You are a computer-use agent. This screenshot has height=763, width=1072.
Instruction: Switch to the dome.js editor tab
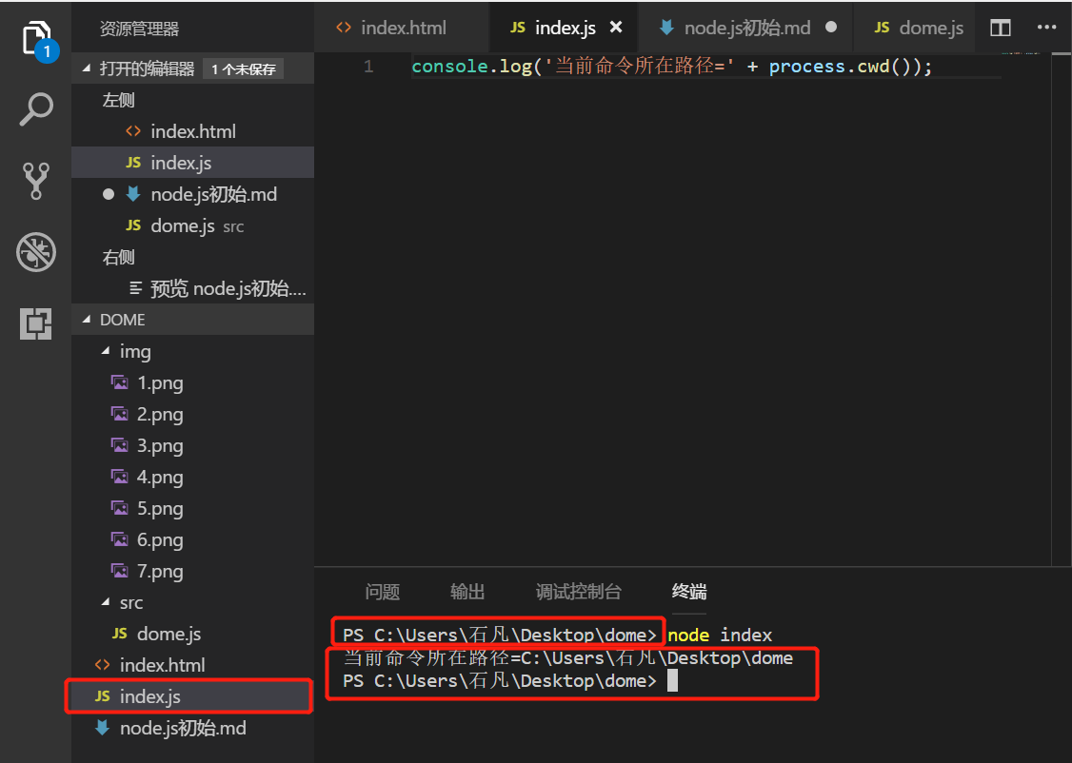tap(919, 28)
